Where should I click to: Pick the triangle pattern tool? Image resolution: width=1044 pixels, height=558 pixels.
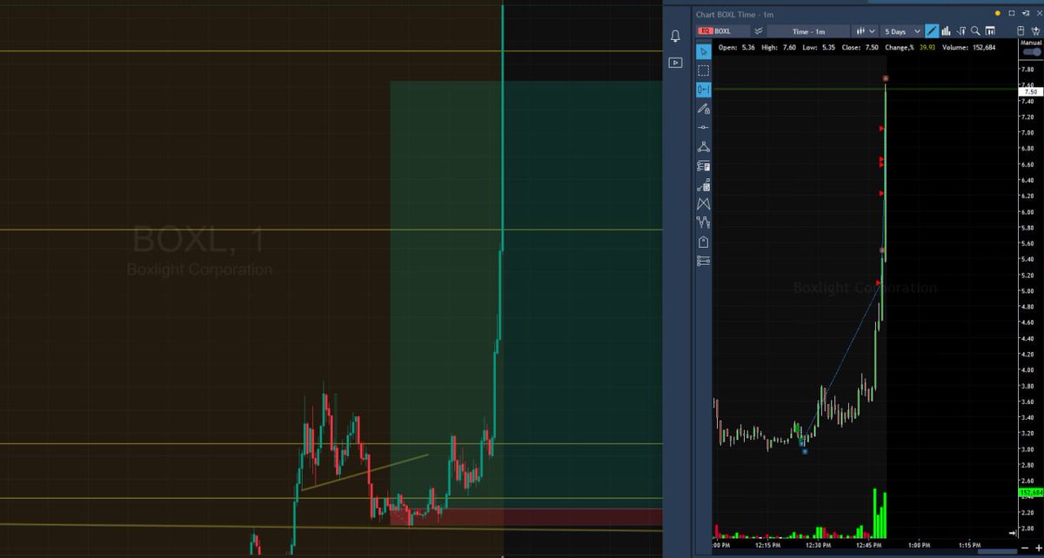click(703, 147)
